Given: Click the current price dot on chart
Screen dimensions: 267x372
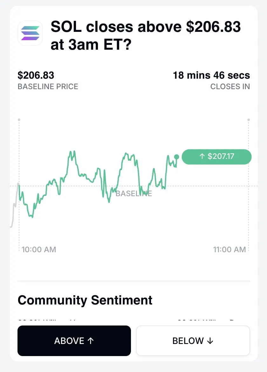Looking at the screenshot, I should [x=177, y=157].
